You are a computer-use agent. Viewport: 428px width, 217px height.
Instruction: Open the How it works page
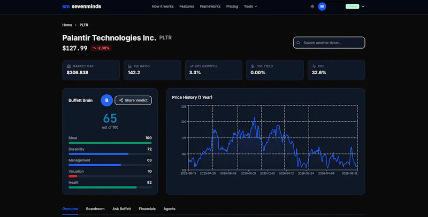pos(163,6)
